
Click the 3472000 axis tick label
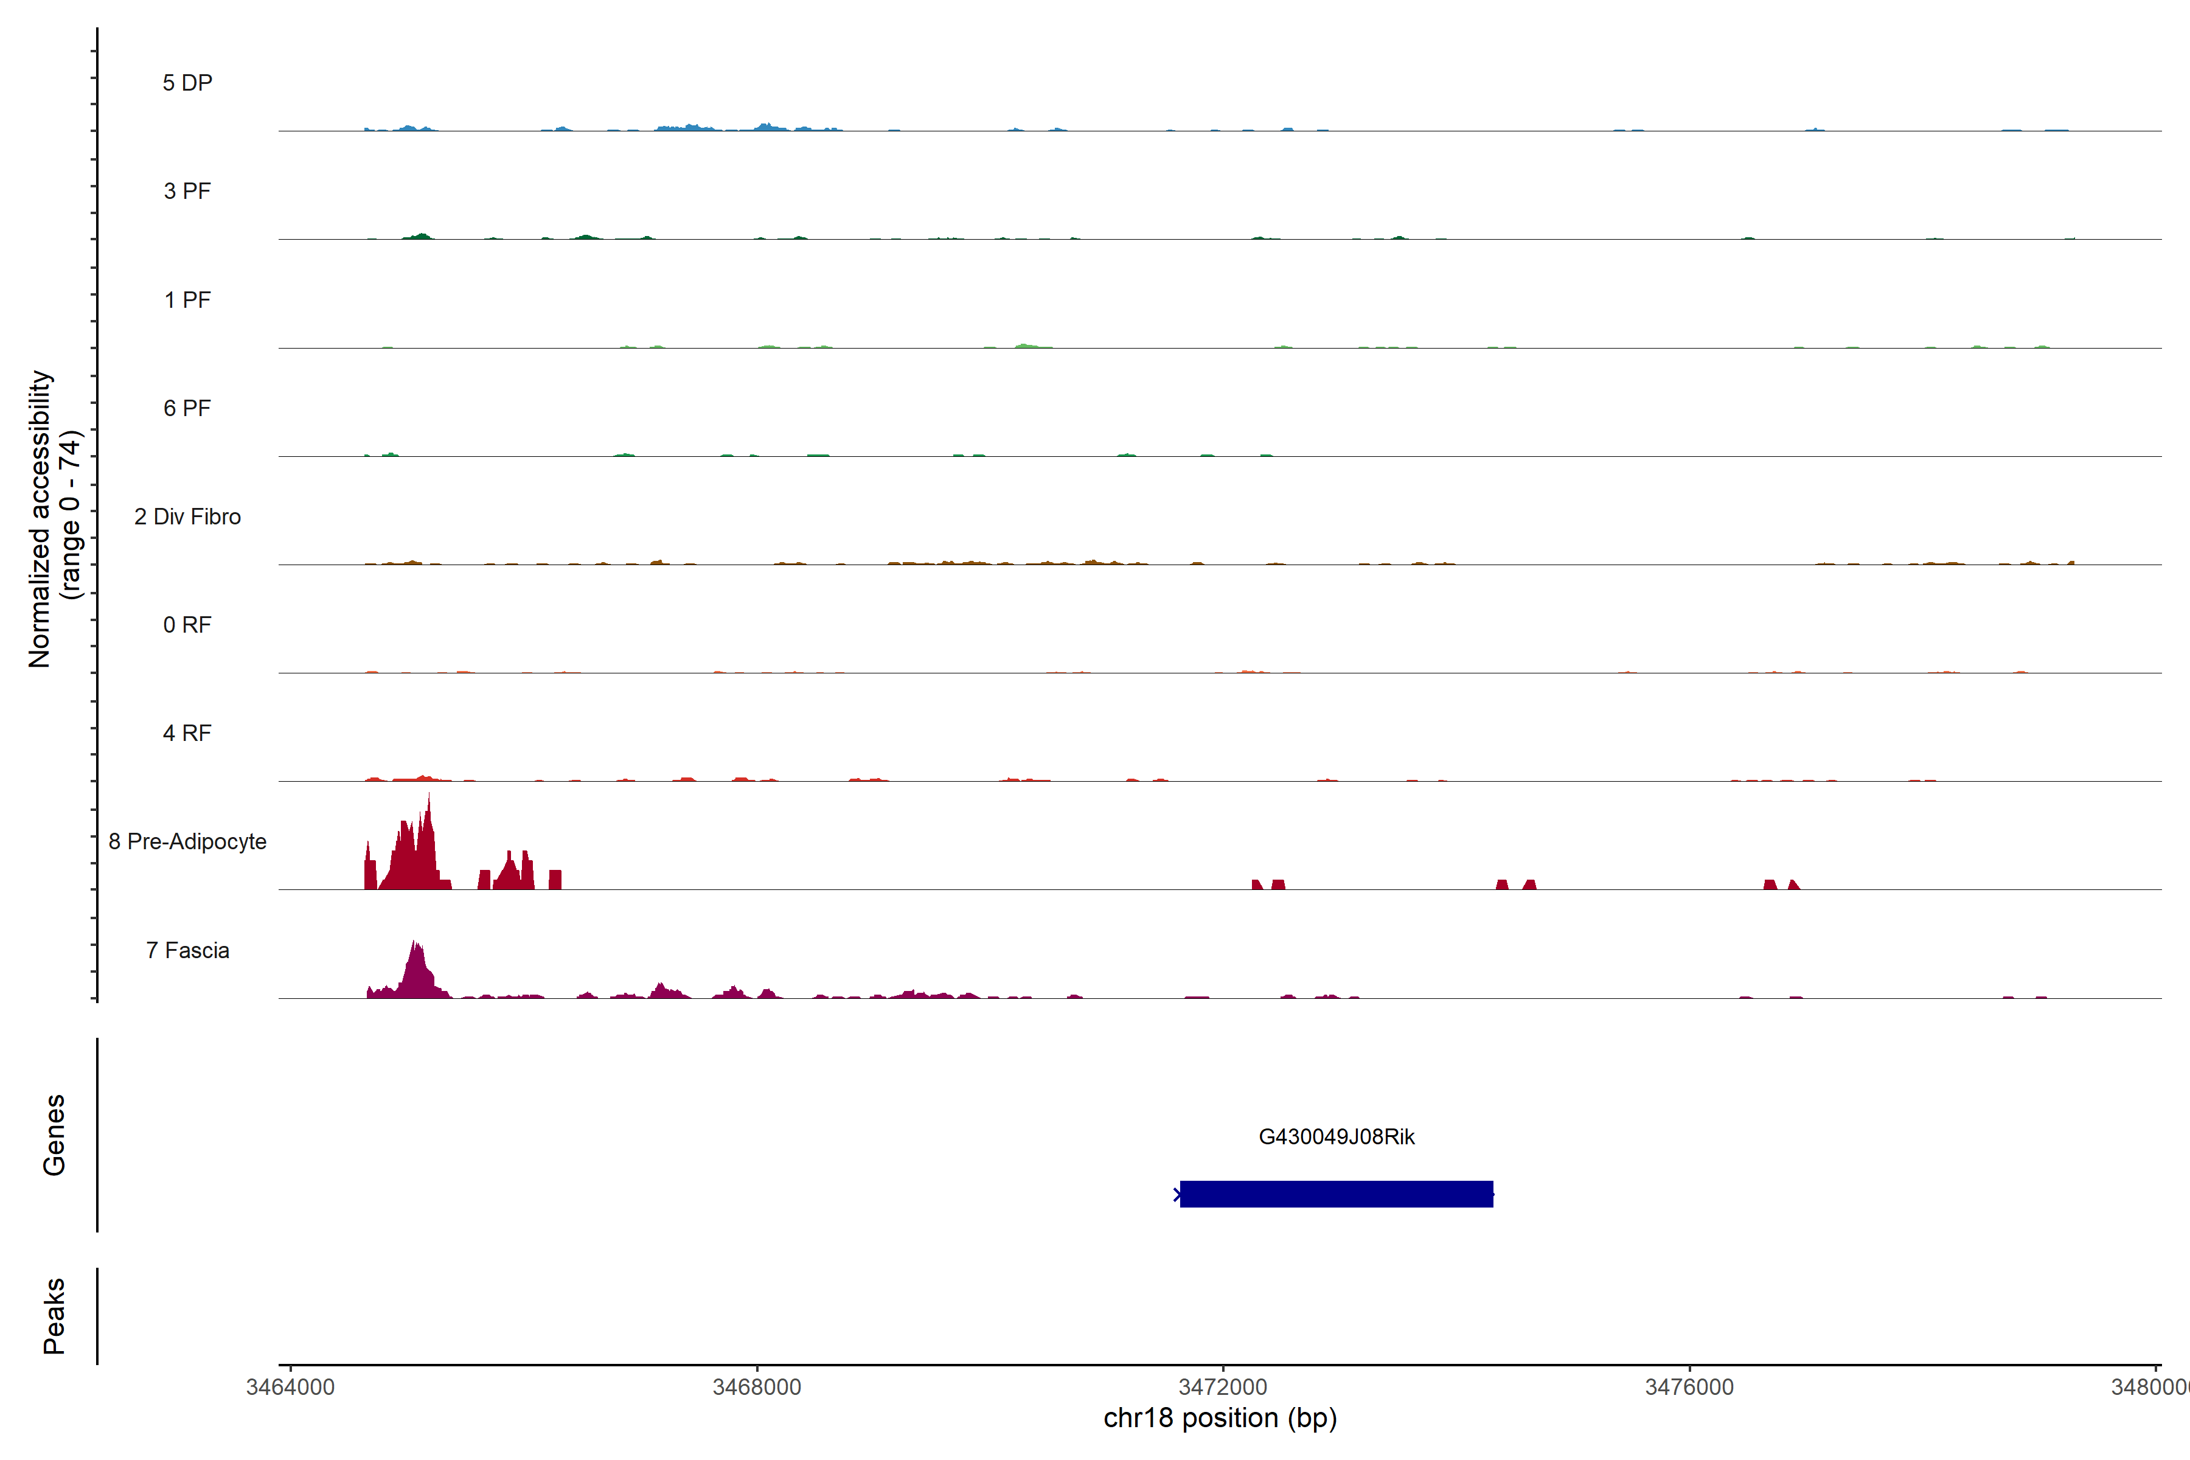pos(1223,1388)
